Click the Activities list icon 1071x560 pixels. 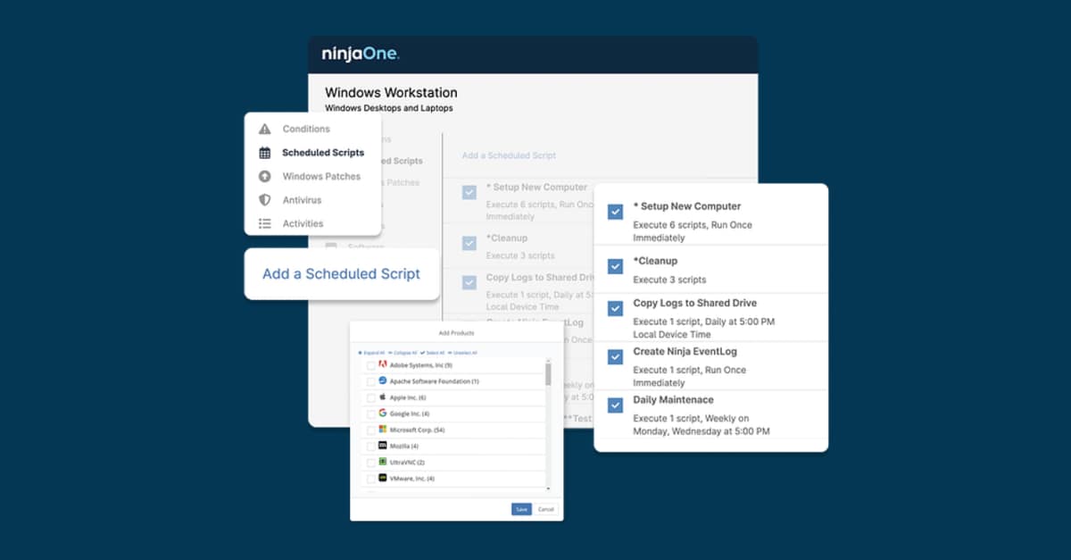click(x=264, y=224)
